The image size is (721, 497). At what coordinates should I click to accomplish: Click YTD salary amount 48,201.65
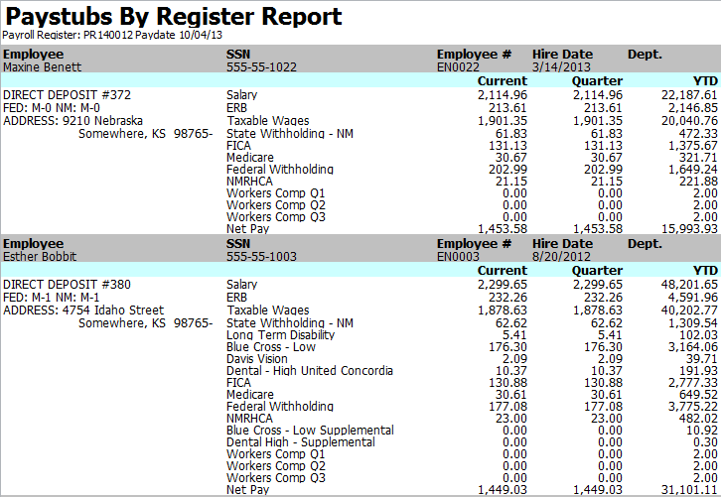pyautogui.click(x=688, y=285)
